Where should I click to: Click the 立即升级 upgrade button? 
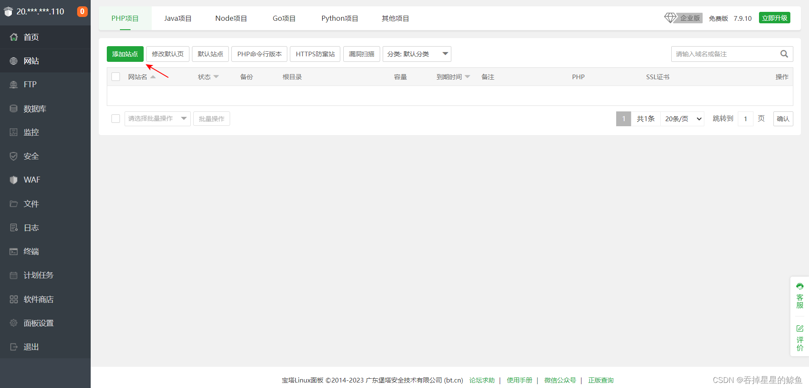[774, 18]
